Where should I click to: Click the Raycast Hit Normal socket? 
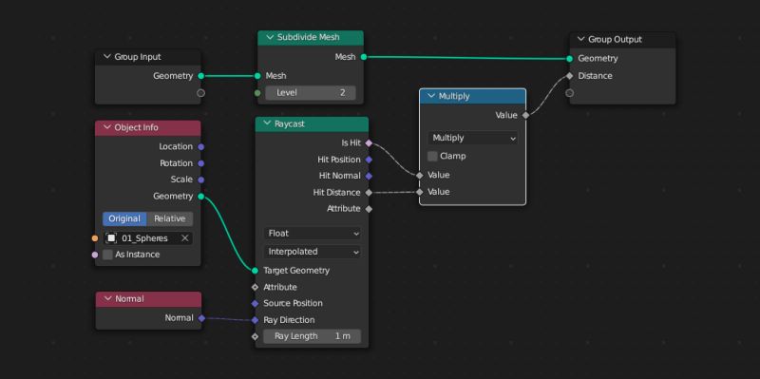(369, 176)
